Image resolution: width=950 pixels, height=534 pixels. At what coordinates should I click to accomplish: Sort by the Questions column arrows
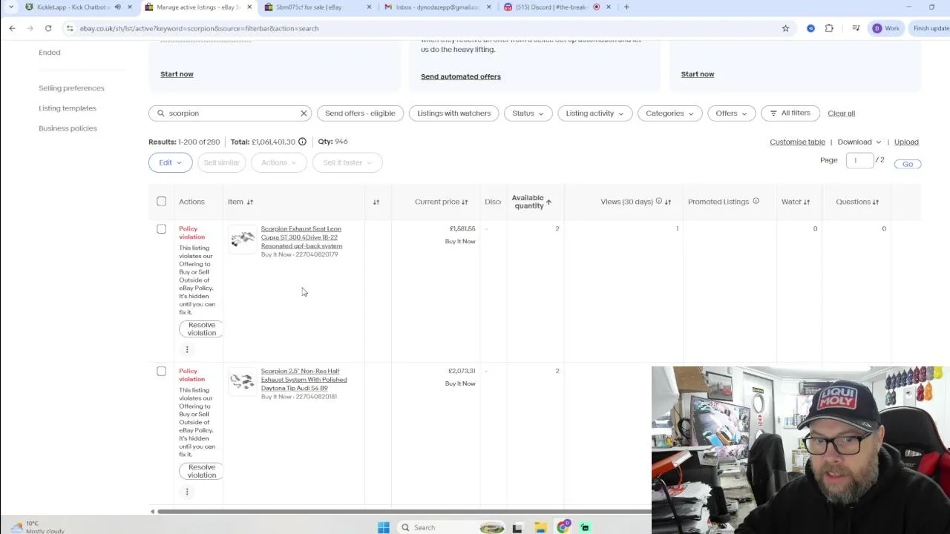(876, 202)
